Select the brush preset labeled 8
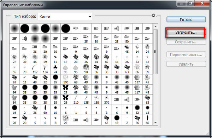 [x=55, y=120]
